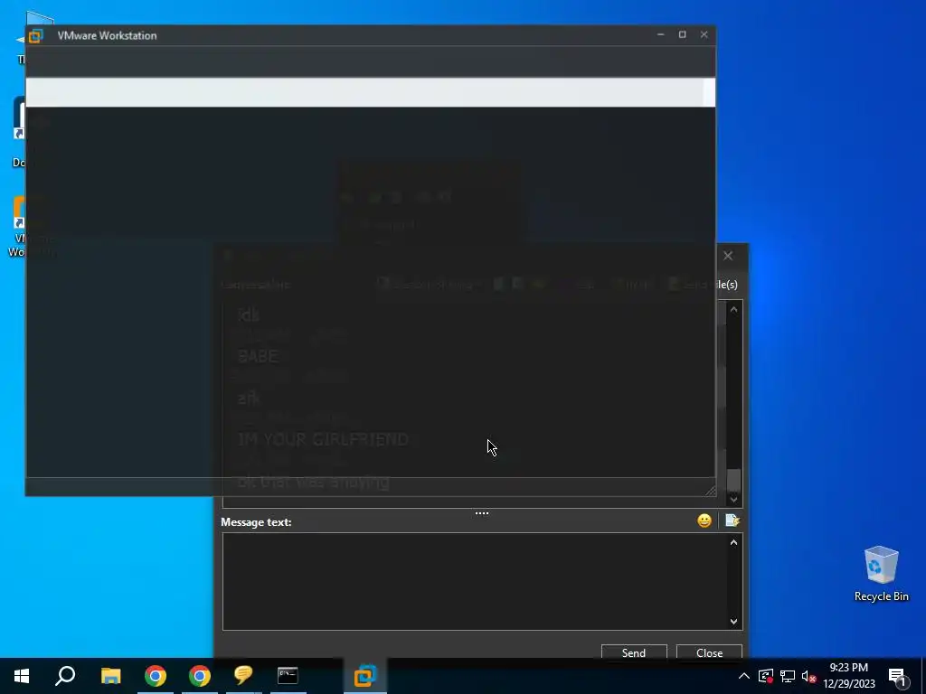Click Send in the chat window
Screen dimensions: 926x694
pyautogui.click(x=634, y=652)
